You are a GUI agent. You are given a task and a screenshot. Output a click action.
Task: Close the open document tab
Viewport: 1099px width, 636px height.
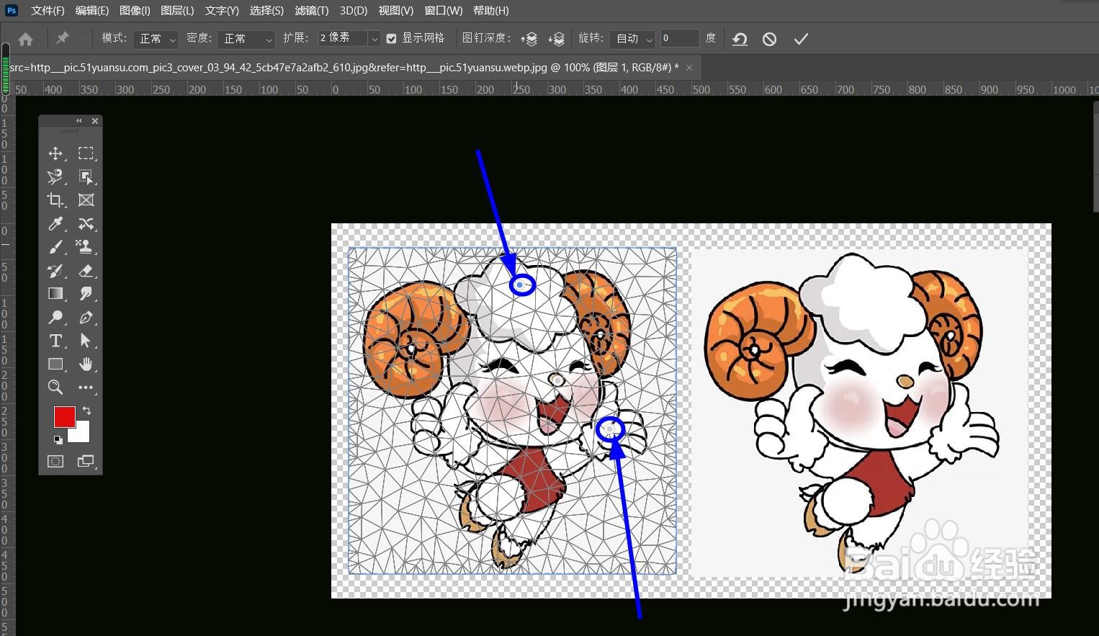[689, 68]
